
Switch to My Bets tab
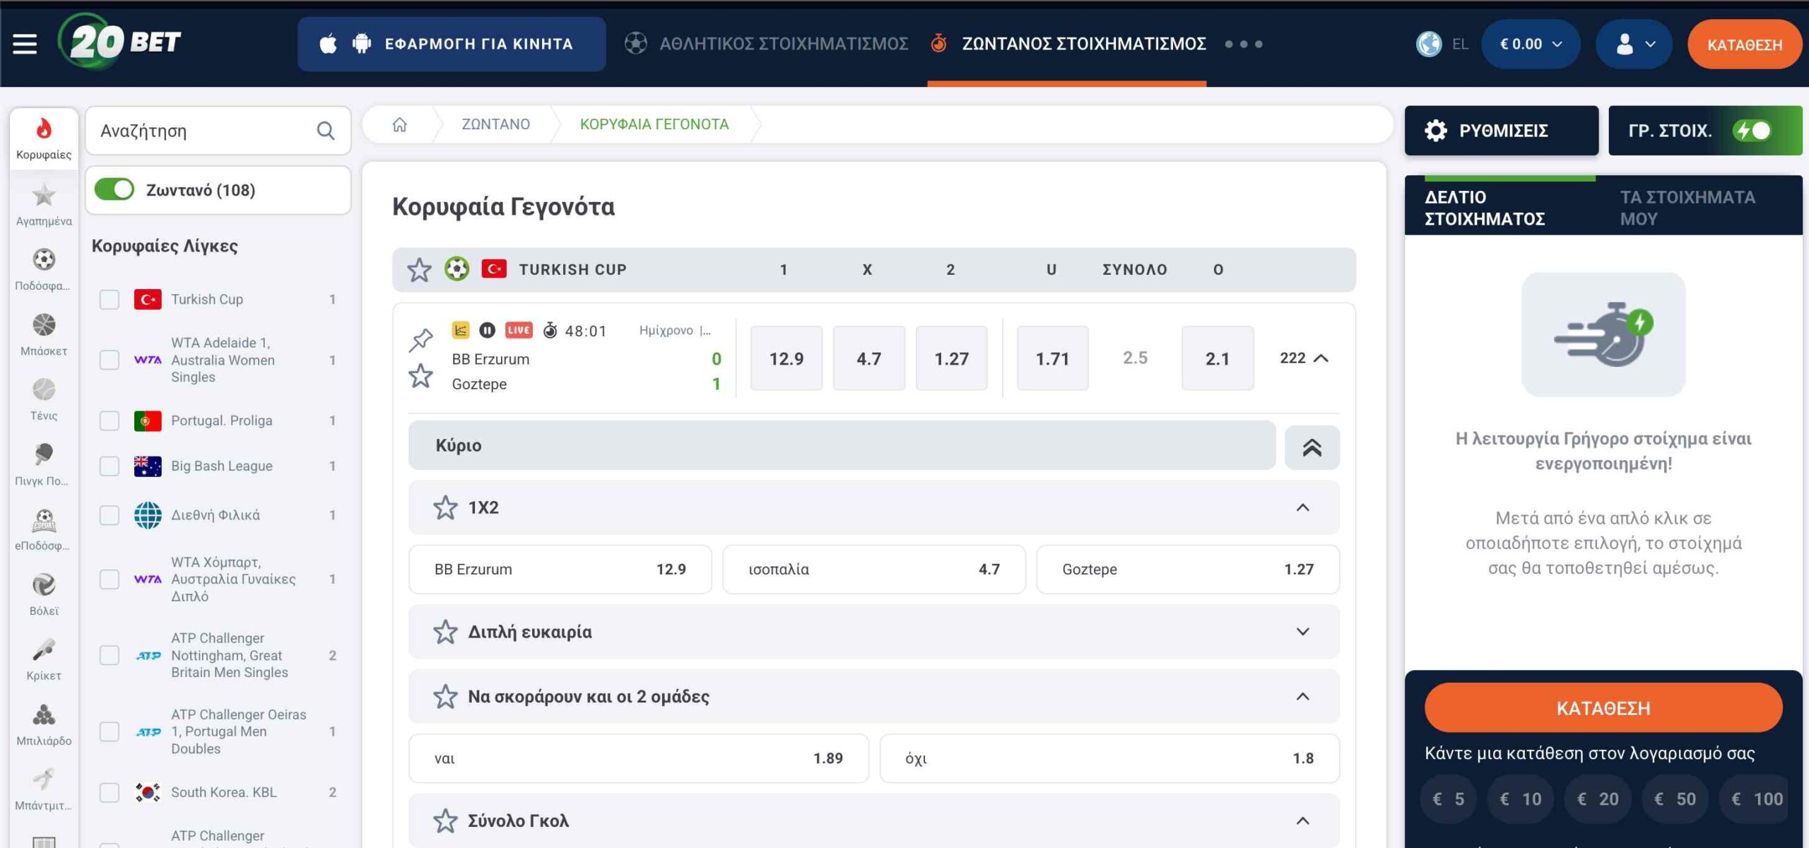(x=1687, y=207)
